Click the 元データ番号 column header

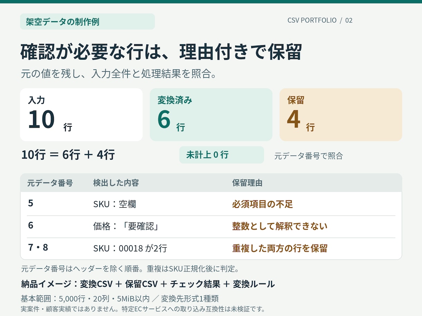tap(50, 183)
